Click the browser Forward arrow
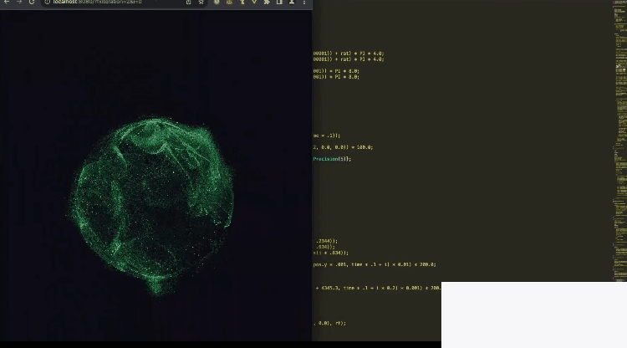Image resolution: width=627 pixels, height=348 pixels. click(x=18, y=3)
